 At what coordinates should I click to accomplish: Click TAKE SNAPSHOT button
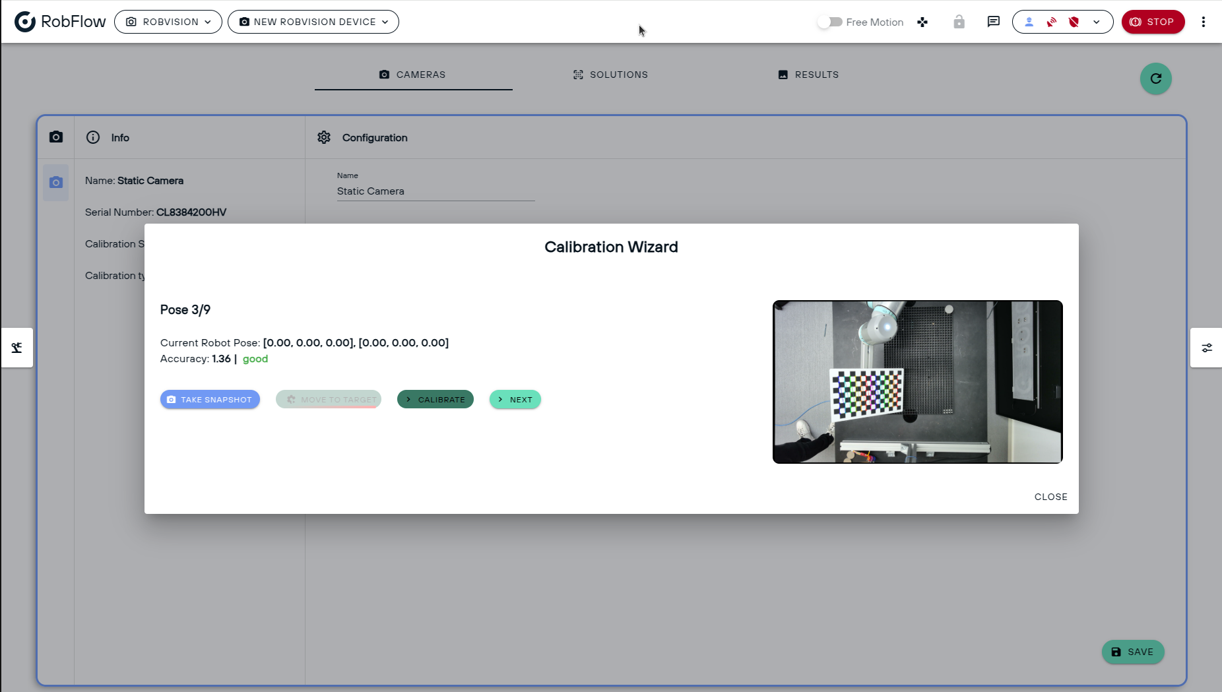(x=210, y=400)
